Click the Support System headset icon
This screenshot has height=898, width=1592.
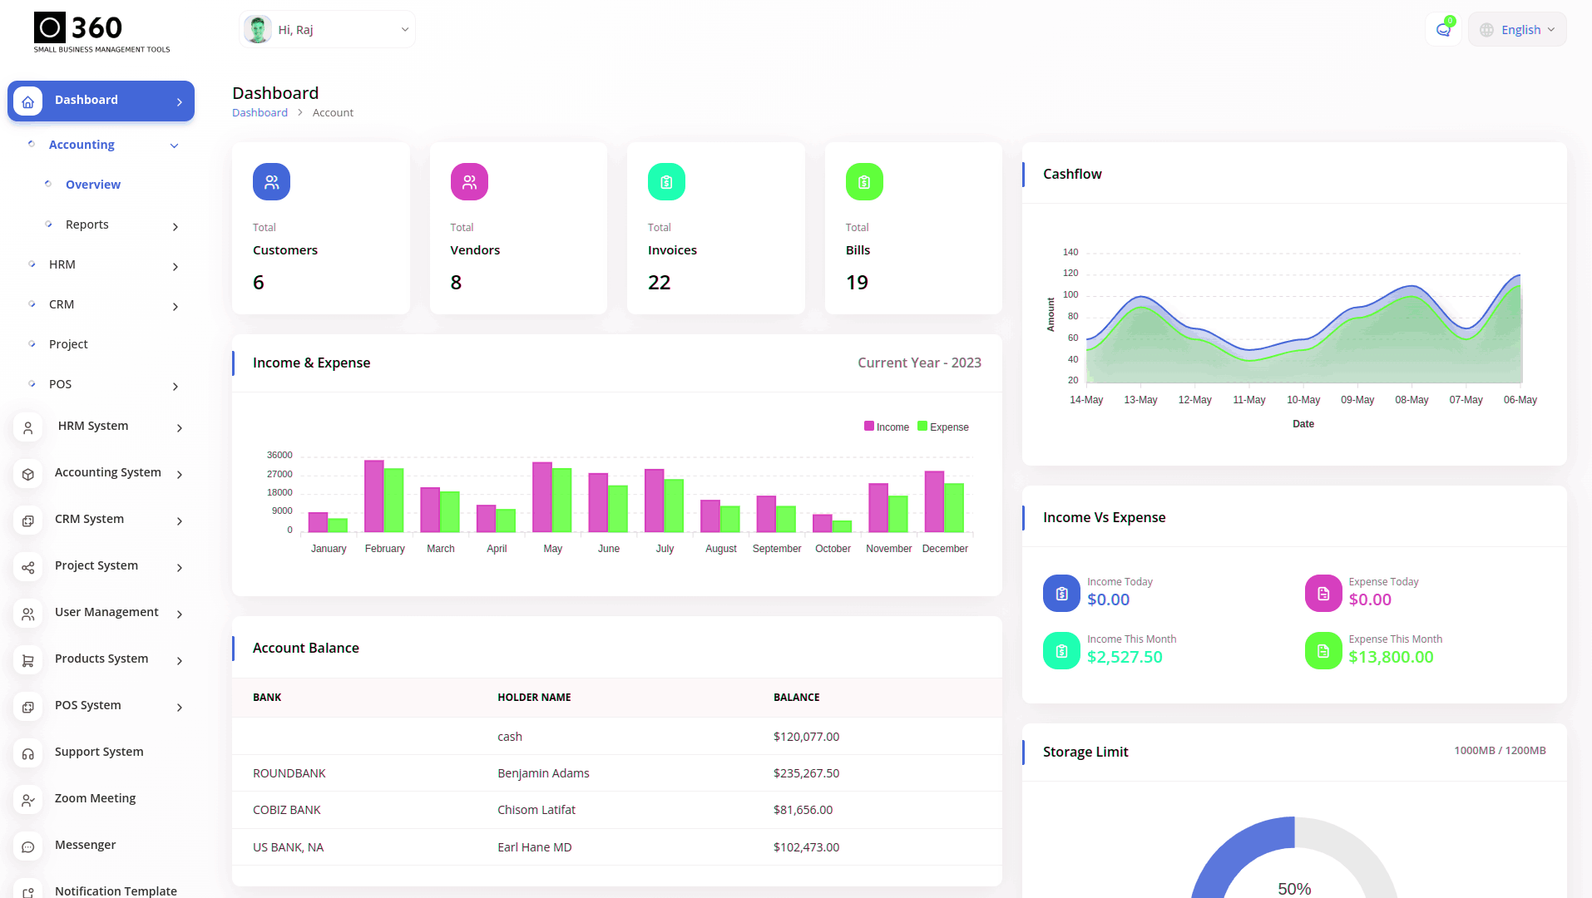(x=28, y=753)
